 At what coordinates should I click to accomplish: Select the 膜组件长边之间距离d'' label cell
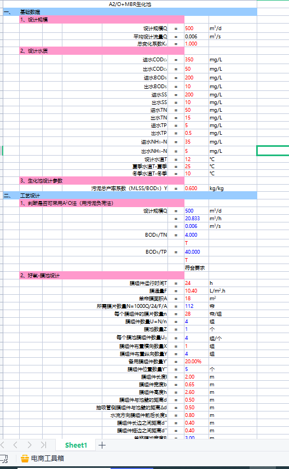(135, 423)
